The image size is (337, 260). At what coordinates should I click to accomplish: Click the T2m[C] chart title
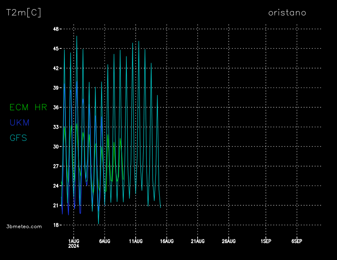(x=24, y=13)
